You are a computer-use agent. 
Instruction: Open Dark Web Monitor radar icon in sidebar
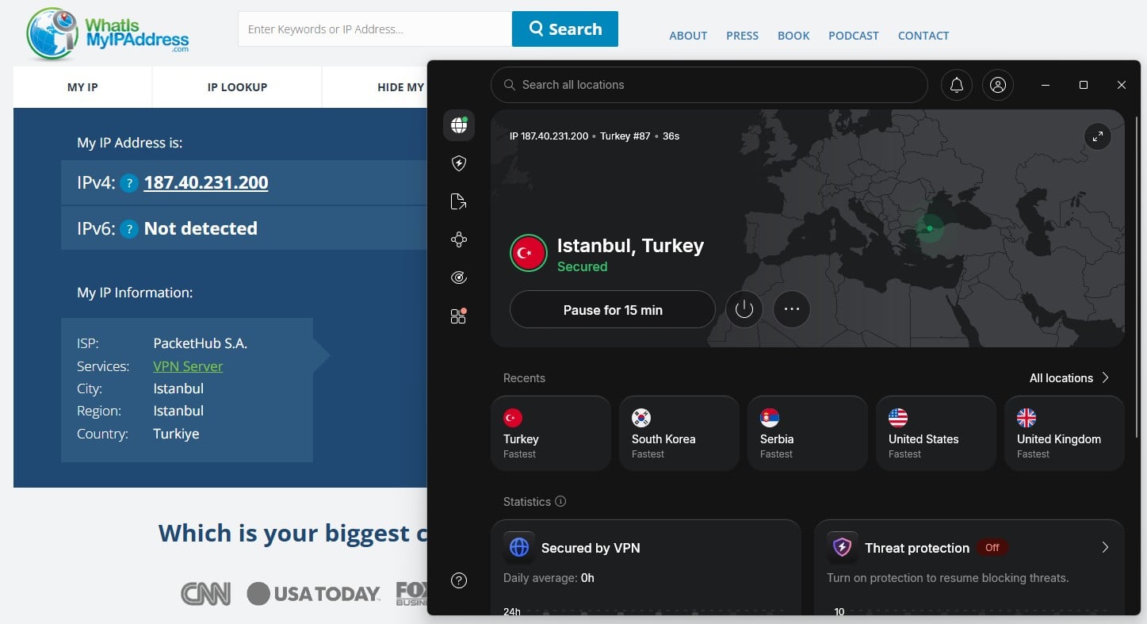point(459,278)
